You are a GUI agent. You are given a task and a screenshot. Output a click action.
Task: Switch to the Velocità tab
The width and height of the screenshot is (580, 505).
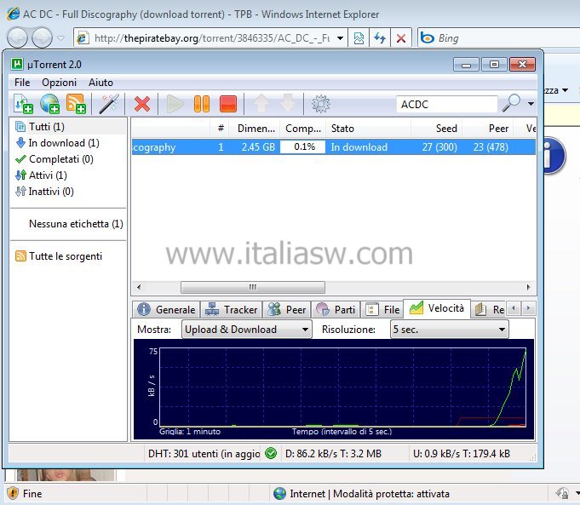click(437, 308)
